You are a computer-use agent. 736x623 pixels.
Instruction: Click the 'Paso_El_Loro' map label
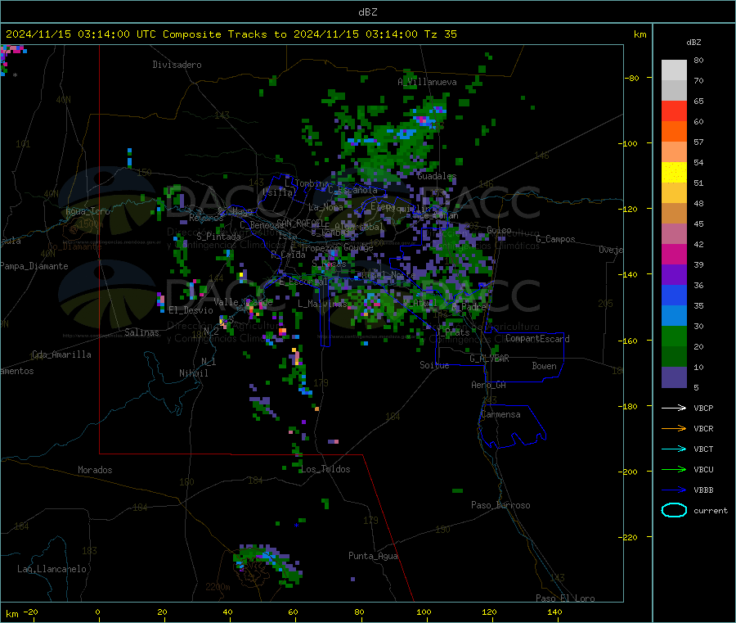pyautogui.click(x=565, y=598)
